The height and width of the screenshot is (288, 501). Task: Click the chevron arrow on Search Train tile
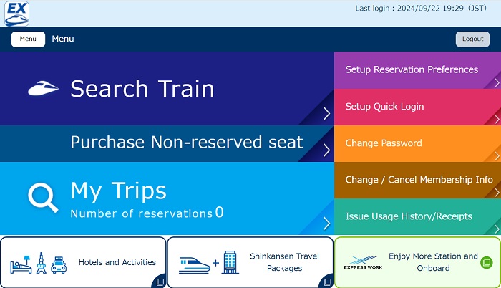pyautogui.click(x=326, y=113)
